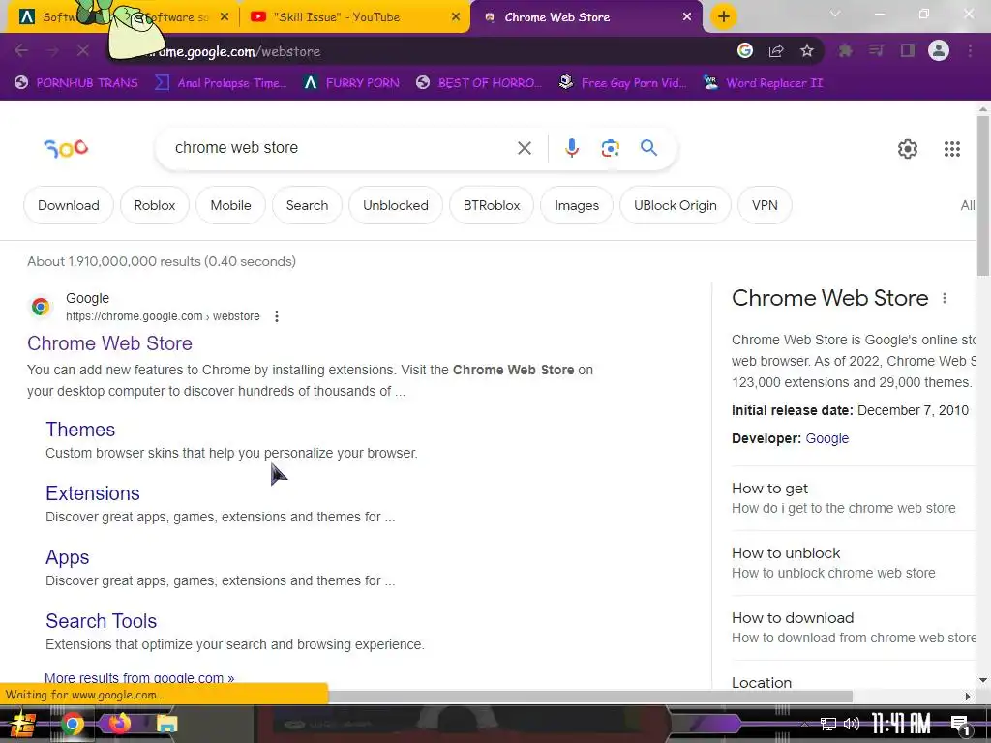Click More results from google.com
Screen dimensions: 991x743
point(139,678)
